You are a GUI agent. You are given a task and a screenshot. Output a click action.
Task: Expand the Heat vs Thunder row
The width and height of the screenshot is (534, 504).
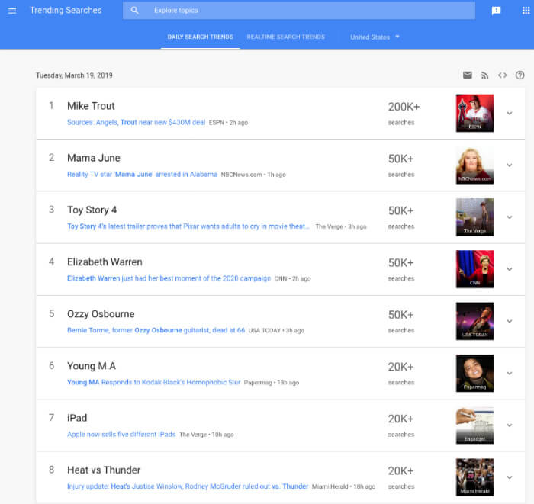[510, 477]
